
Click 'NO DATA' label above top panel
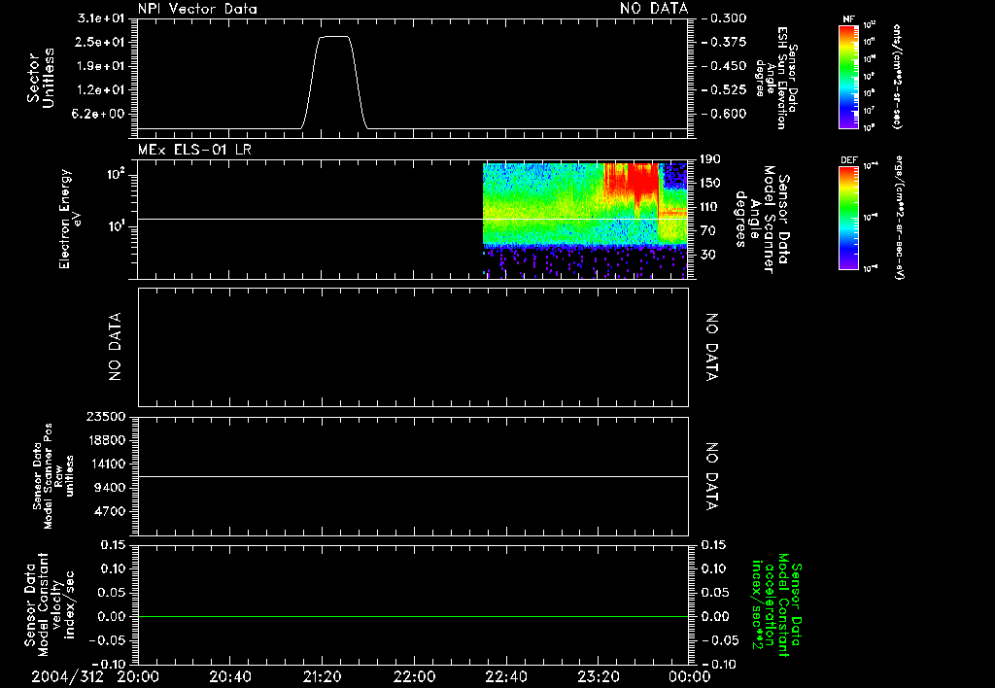pyautogui.click(x=654, y=9)
